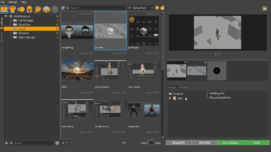Select the weighting thumbnail
Viewport: 271px width, 152px height.
click(77, 31)
